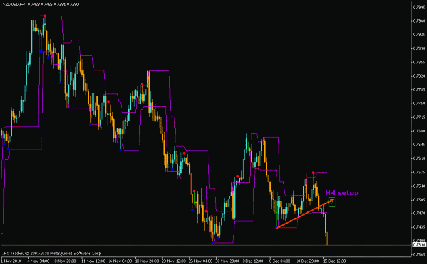Click the 0.7890 price axis label
The width and height of the screenshot is (427, 264).
tap(419, 48)
